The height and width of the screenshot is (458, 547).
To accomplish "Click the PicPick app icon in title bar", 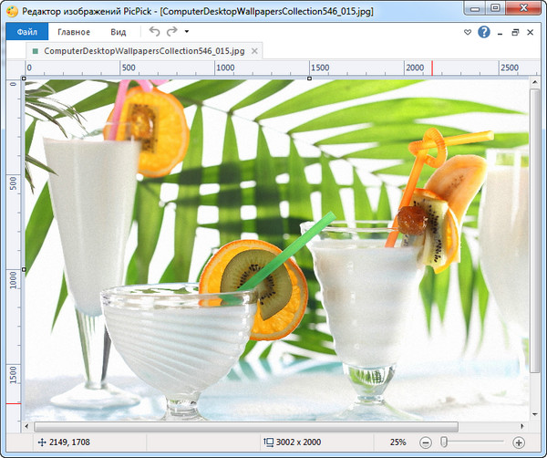I will [x=12, y=8].
